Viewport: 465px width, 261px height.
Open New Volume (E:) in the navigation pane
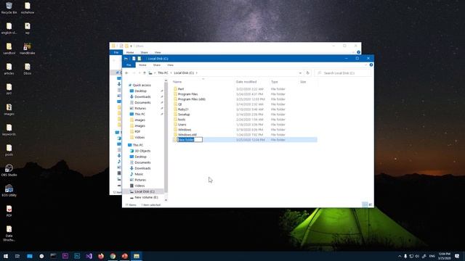[x=146, y=197]
